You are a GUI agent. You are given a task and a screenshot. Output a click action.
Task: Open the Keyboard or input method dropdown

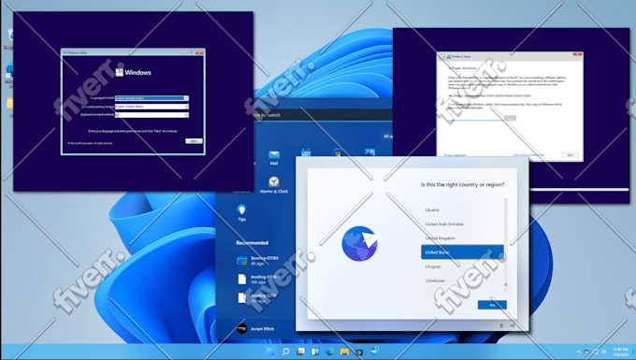coord(152,115)
